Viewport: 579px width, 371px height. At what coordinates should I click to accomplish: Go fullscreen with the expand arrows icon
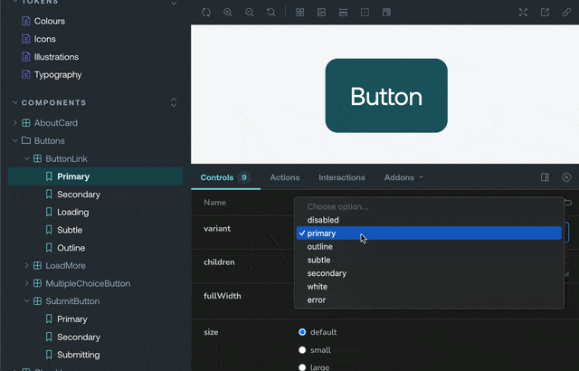[523, 12]
